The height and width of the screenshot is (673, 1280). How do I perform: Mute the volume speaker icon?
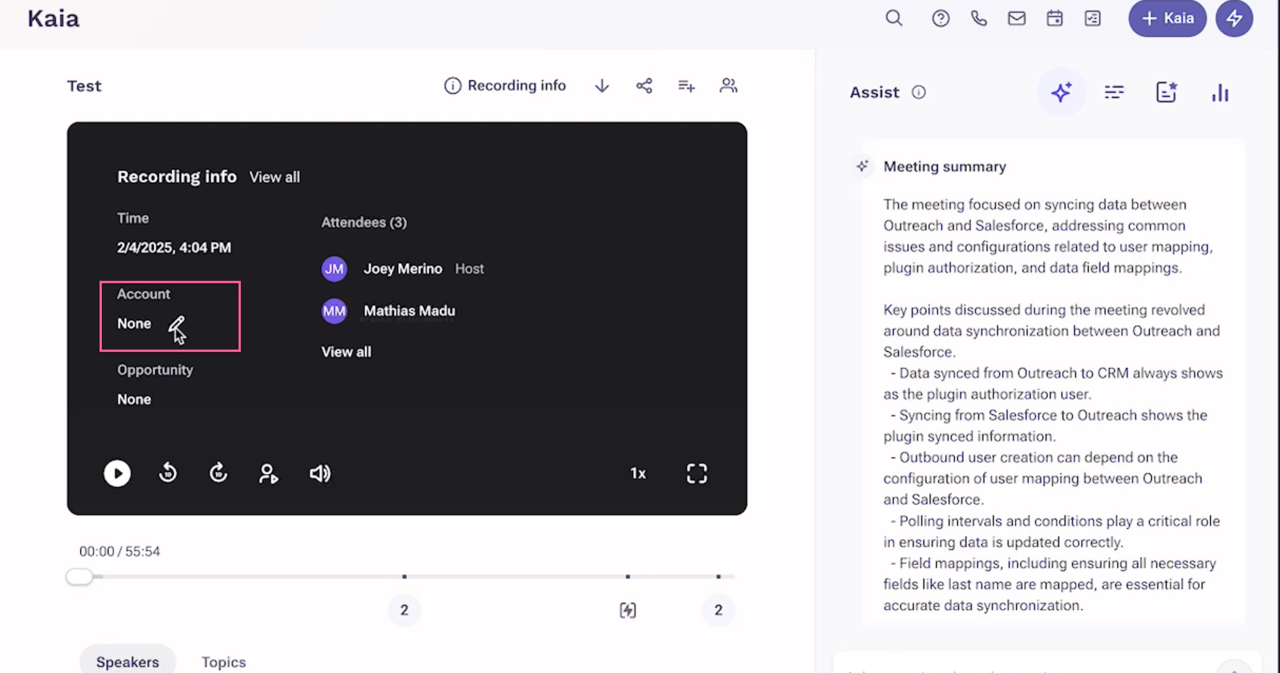tap(320, 473)
